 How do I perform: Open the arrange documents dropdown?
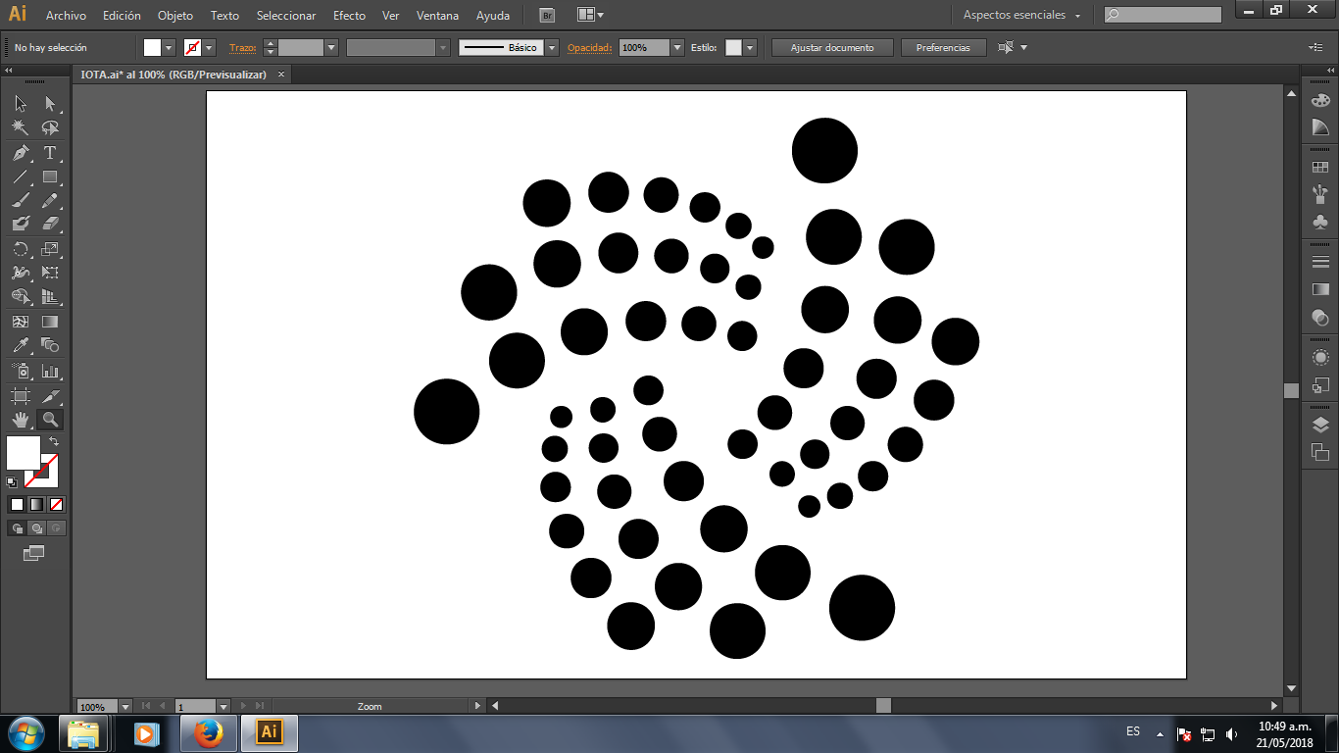tap(589, 15)
